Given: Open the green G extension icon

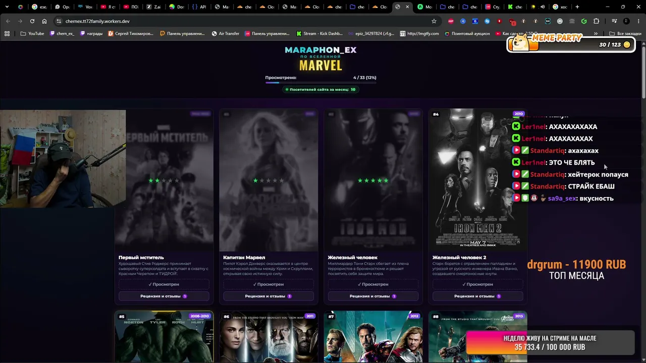Looking at the screenshot, I should [584, 21].
